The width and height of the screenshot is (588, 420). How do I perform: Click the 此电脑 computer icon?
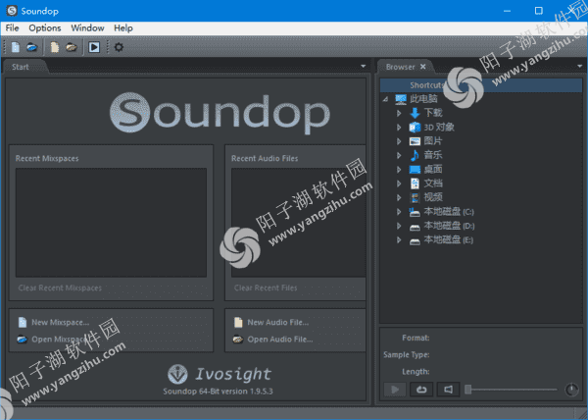tap(401, 99)
